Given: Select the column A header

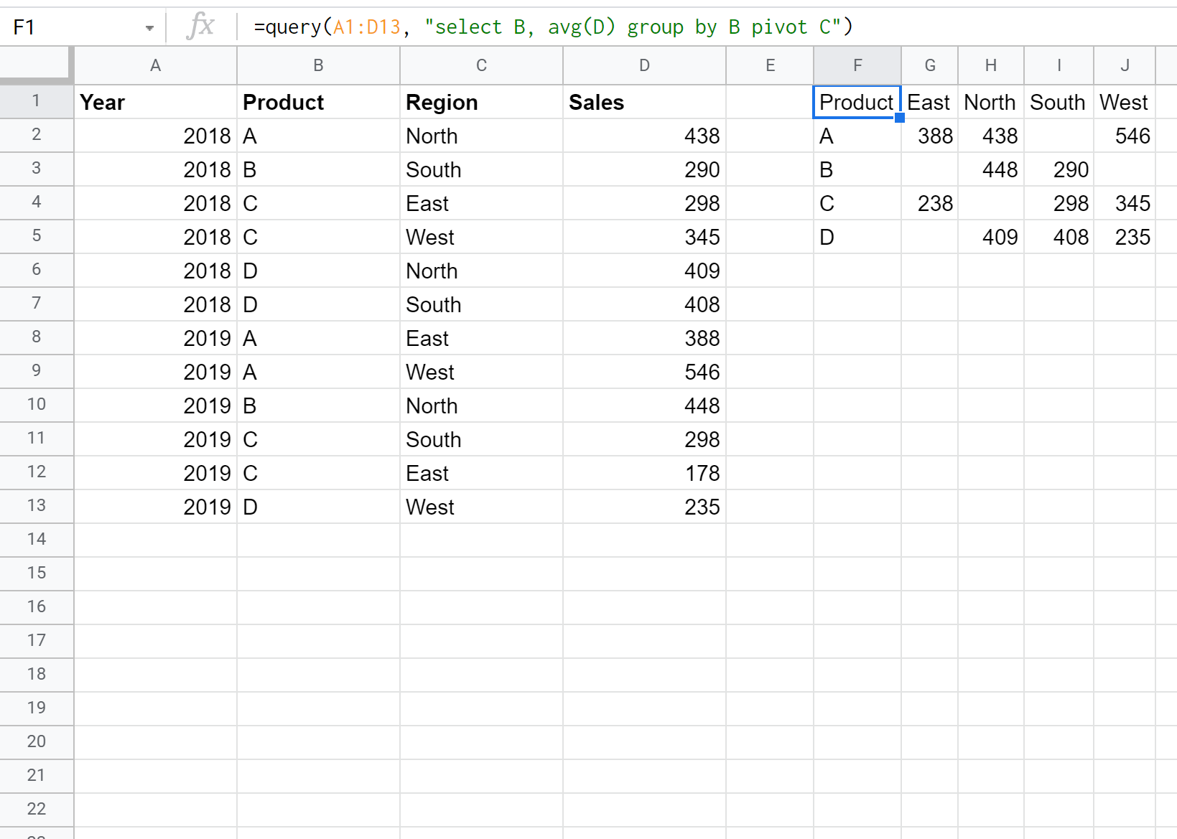Looking at the screenshot, I should (x=155, y=65).
